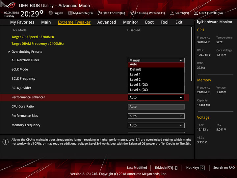
Task: Select the Memory Frequency label
Action: point(26,125)
